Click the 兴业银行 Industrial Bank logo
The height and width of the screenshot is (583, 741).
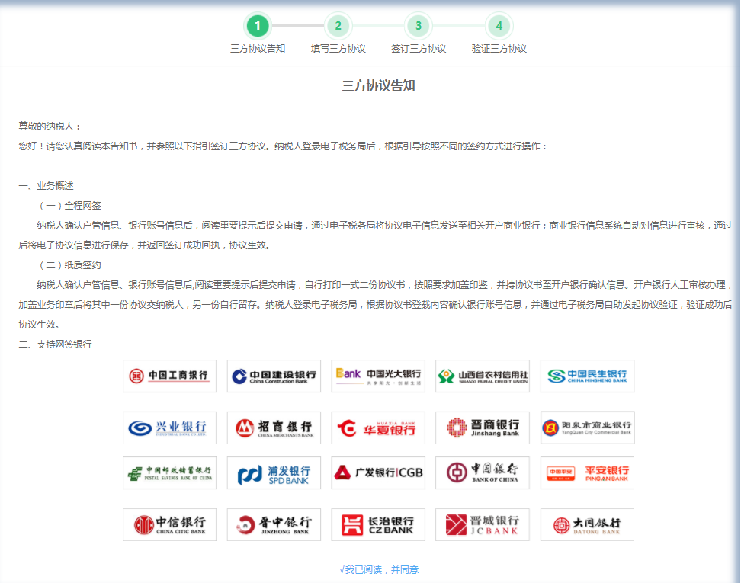pyautogui.click(x=169, y=428)
